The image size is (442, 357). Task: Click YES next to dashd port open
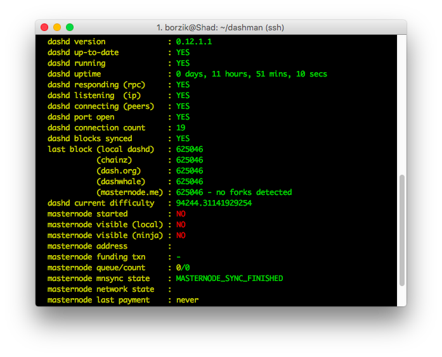(183, 117)
